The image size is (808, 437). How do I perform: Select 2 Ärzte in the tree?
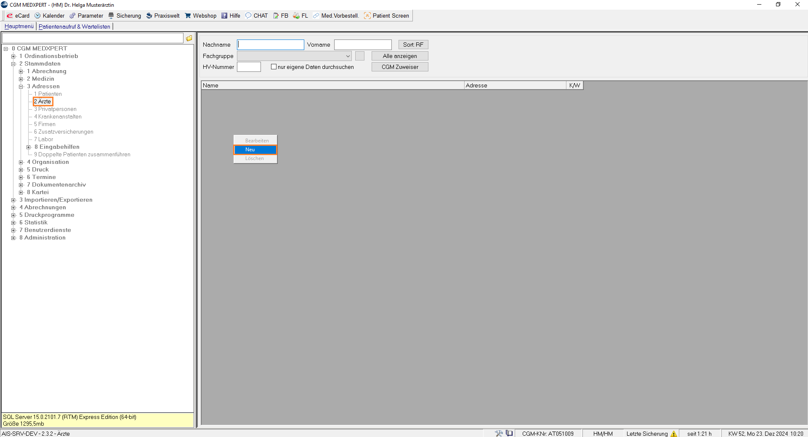click(43, 102)
